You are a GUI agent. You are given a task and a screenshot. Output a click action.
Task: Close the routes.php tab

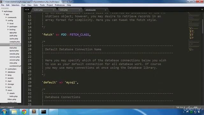[53, 10]
